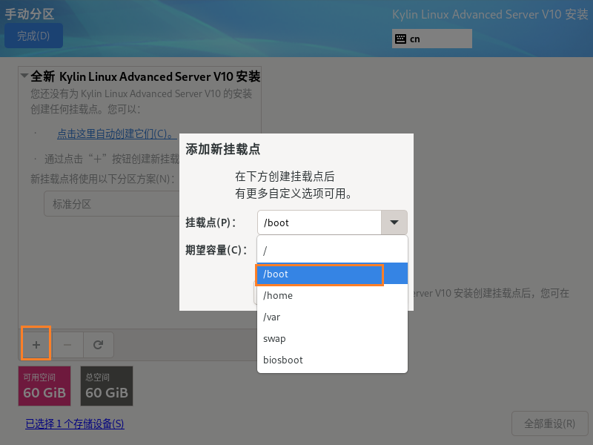Pick the /var mount point entry
Viewport: 593px width, 445px height.
coord(332,317)
